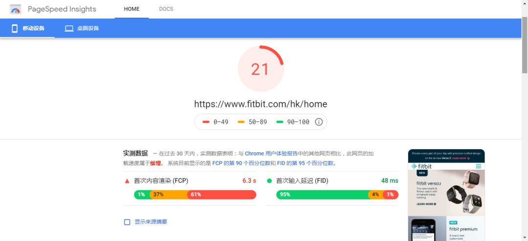Viewport: 528px width, 241px height.
Task: Click the 50-89 orange legend entry
Action: (252, 121)
